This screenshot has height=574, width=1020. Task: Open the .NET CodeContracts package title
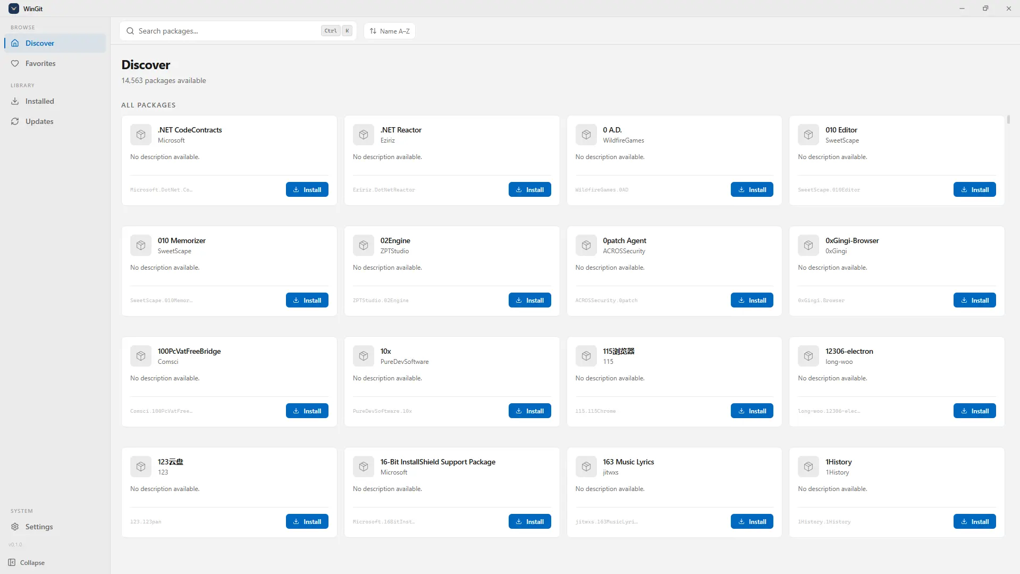click(x=190, y=130)
